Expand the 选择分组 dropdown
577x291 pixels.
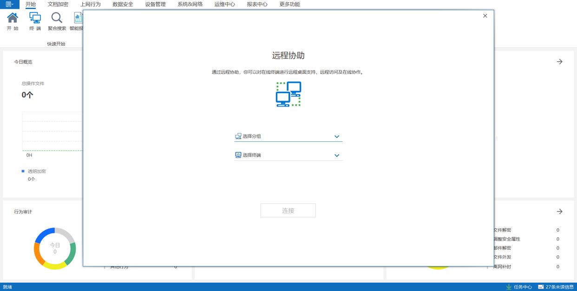[288, 136]
